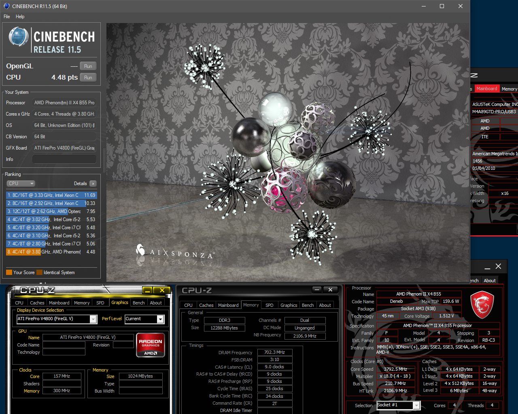518x414 pixels.
Task: Click GPU name field ATI FirePro V4800
Action: pyautogui.click(x=88, y=337)
